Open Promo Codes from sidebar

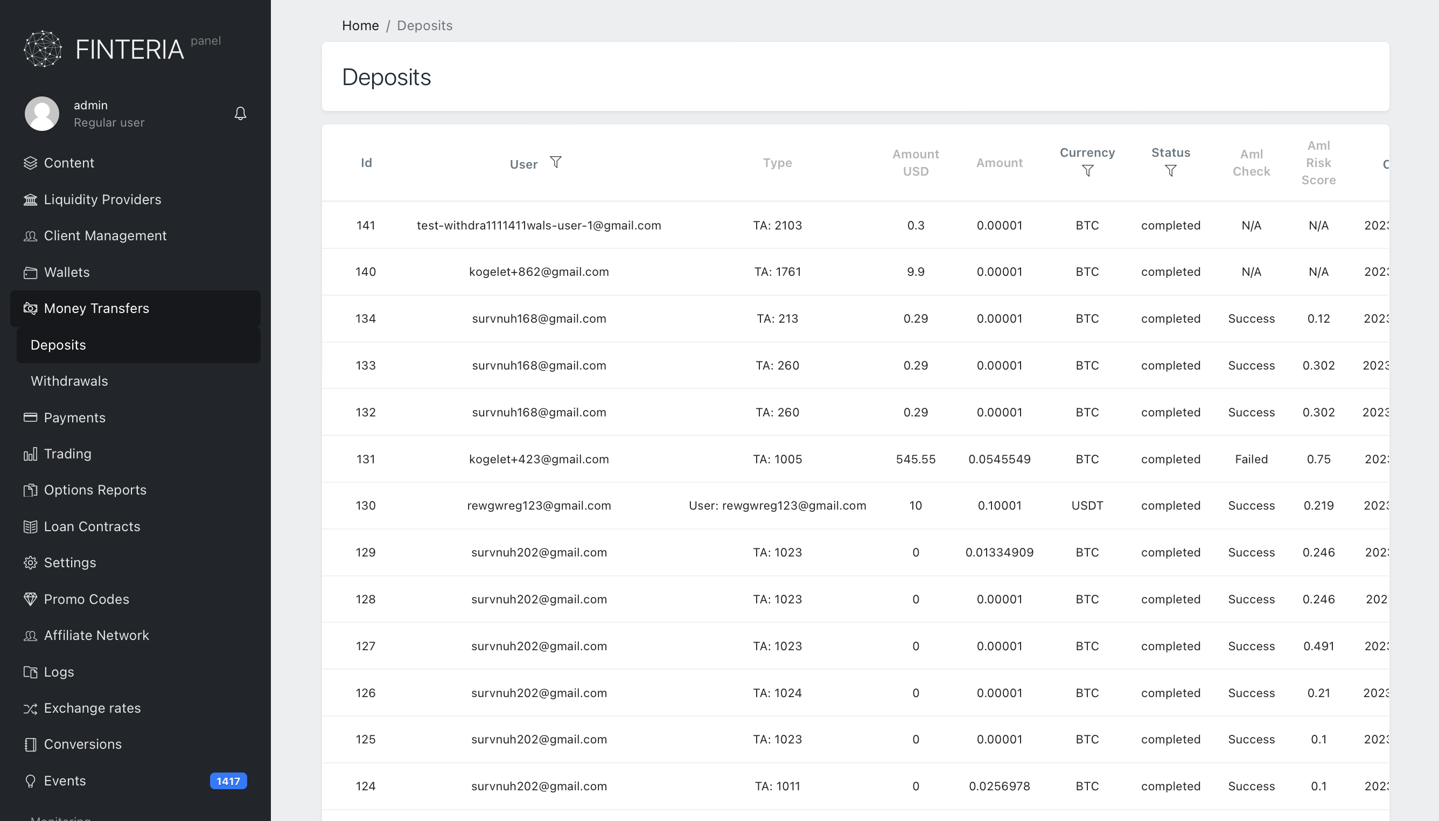[86, 599]
